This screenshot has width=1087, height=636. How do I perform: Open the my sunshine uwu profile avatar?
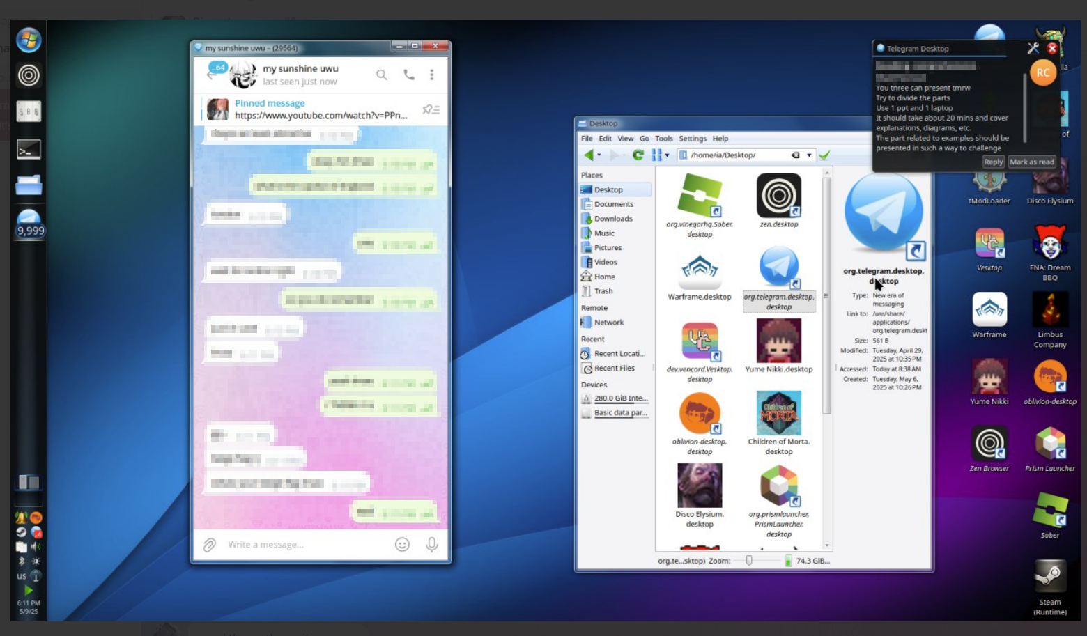tap(243, 75)
